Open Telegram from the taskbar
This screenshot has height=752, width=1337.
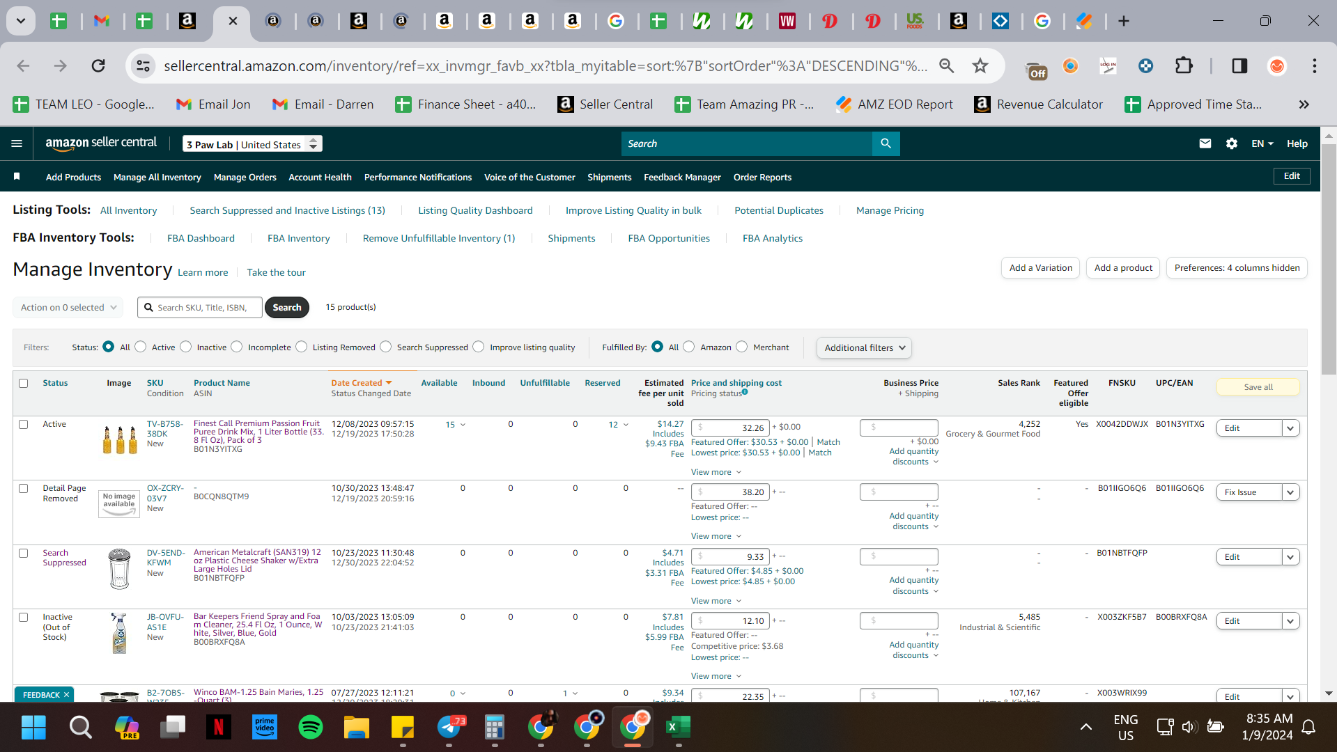click(449, 728)
